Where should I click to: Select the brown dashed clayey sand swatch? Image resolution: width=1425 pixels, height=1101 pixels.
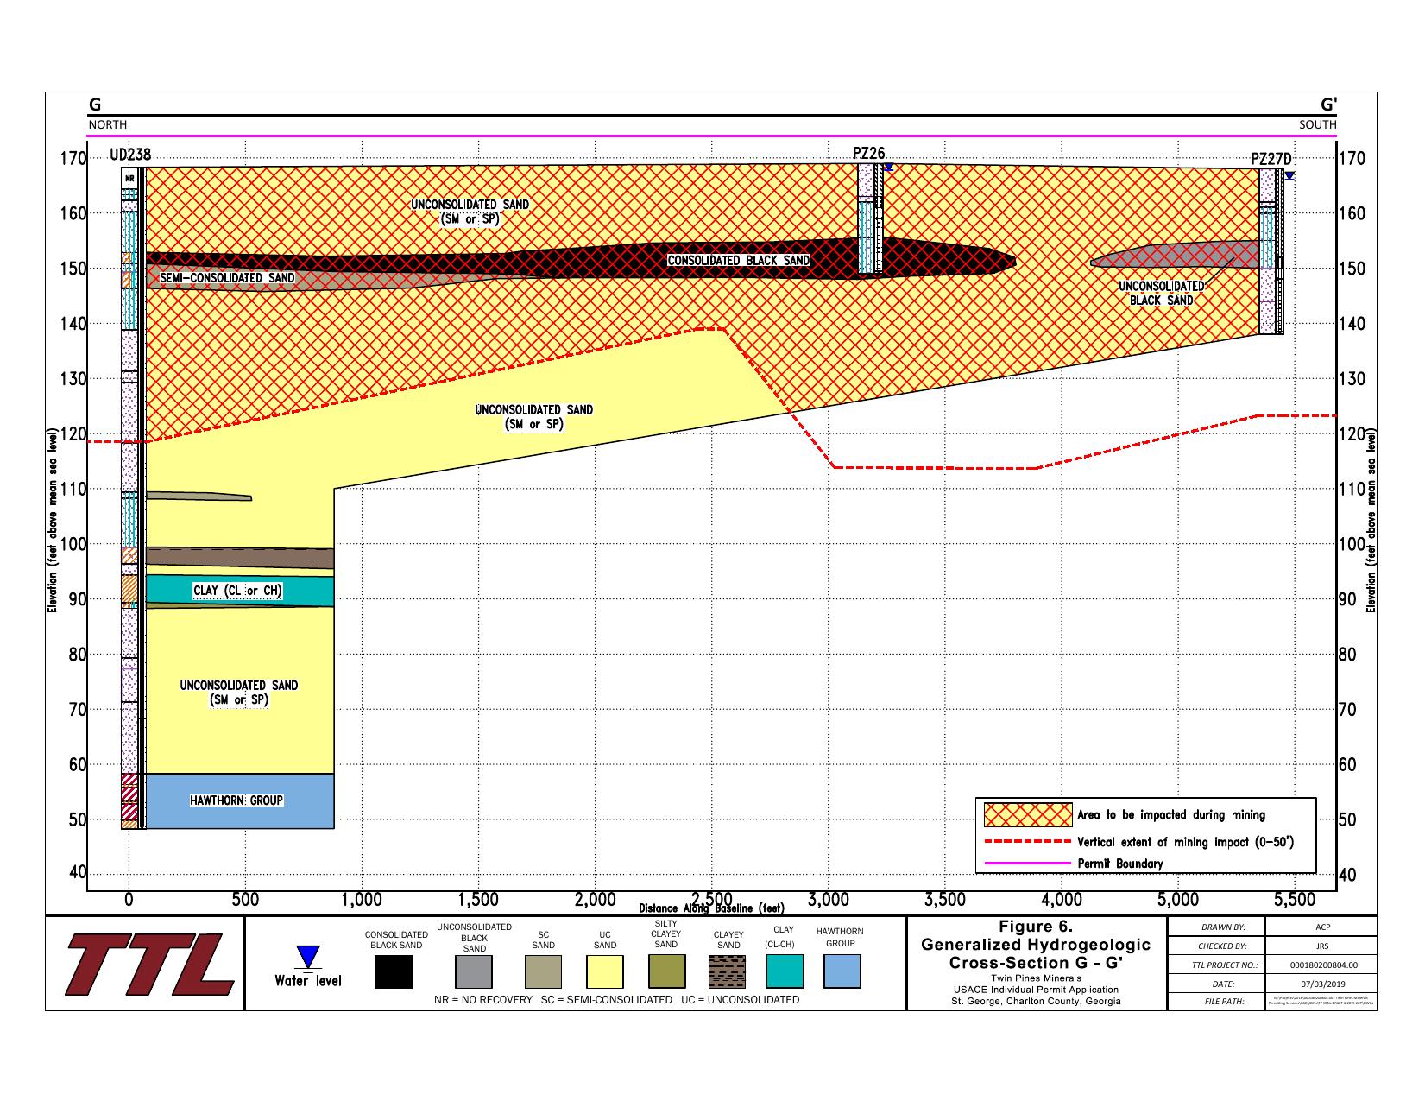728,972
